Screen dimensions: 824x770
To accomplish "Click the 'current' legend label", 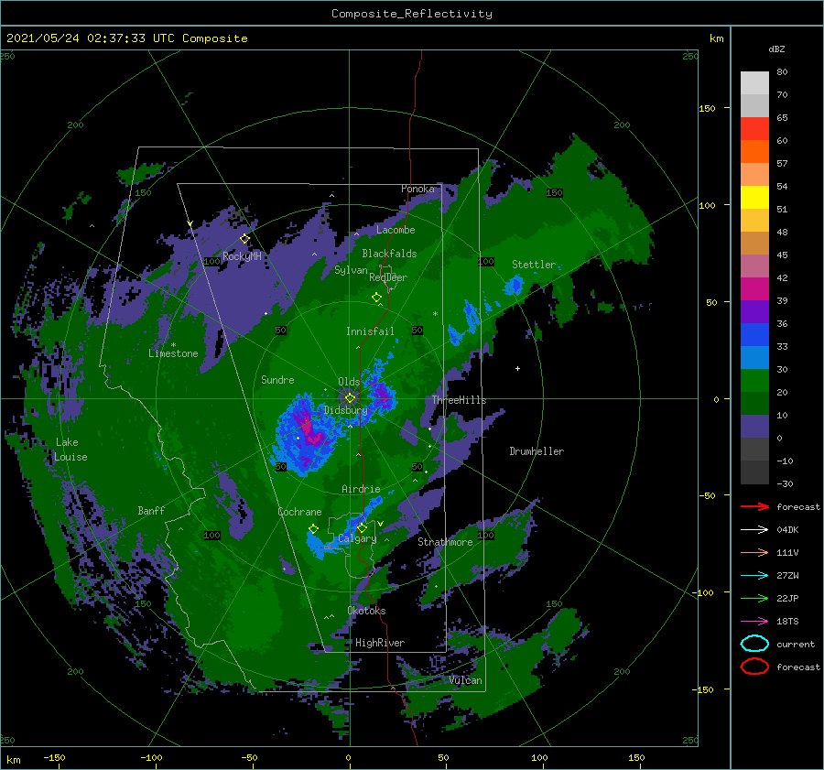I will [x=796, y=644].
